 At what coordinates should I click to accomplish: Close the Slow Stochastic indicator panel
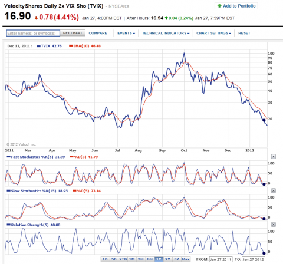coord(274,190)
